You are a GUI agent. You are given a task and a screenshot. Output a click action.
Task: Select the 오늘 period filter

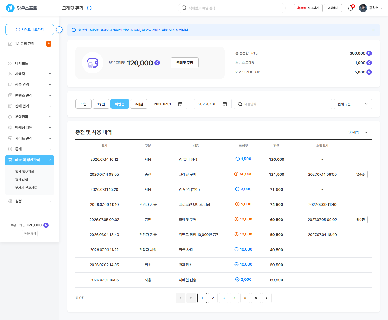[x=84, y=104]
